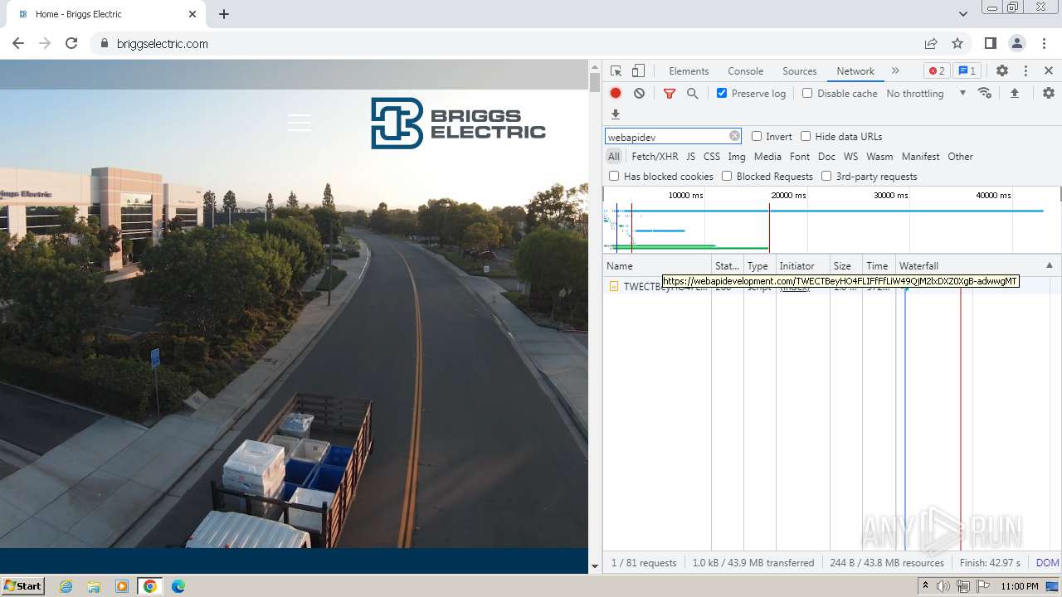Click the inspect element picker icon
Viewport: 1062px width, 597px height.
[x=616, y=71]
